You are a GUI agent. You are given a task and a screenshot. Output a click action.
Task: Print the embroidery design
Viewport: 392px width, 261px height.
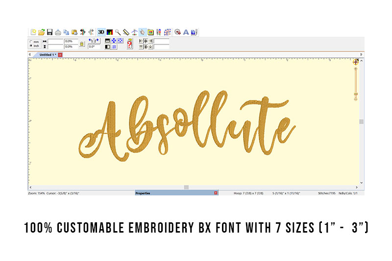point(58,32)
